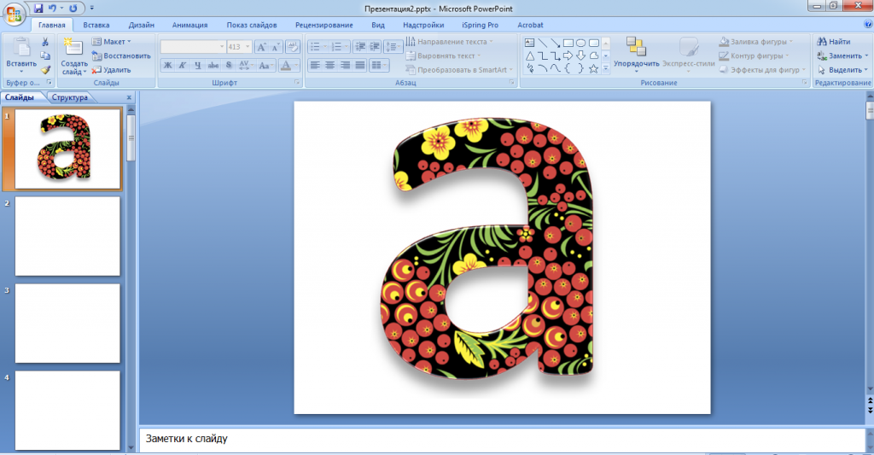Toggle strikethrough (abc) formatting
This screenshot has width=874, height=455.
click(x=213, y=65)
